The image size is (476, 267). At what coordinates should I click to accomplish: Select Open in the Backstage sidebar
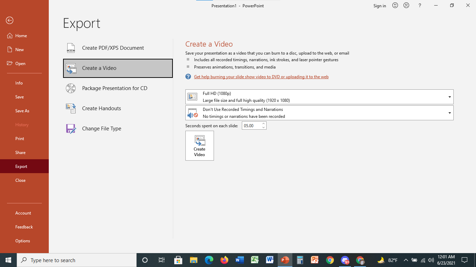click(x=24, y=64)
